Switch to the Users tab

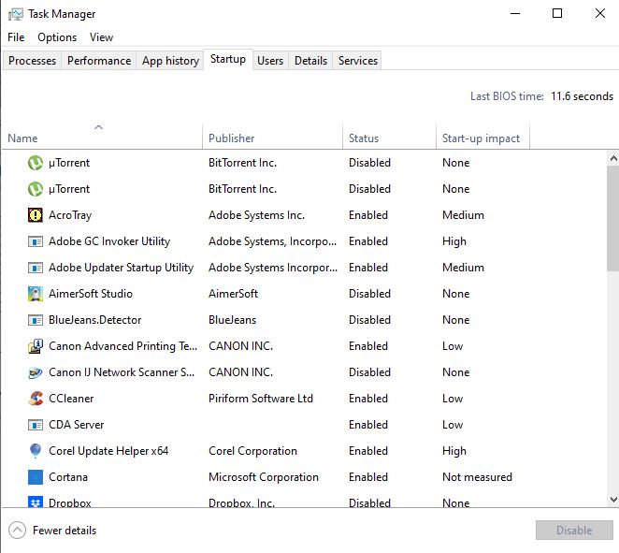coord(270,61)
